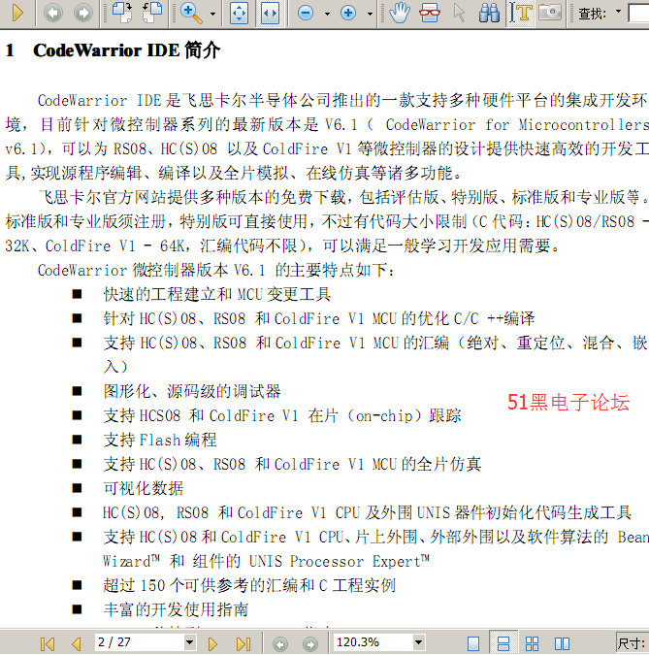Click the zoom in plus button
Viewport: 649px width, 655px height.
348,13
